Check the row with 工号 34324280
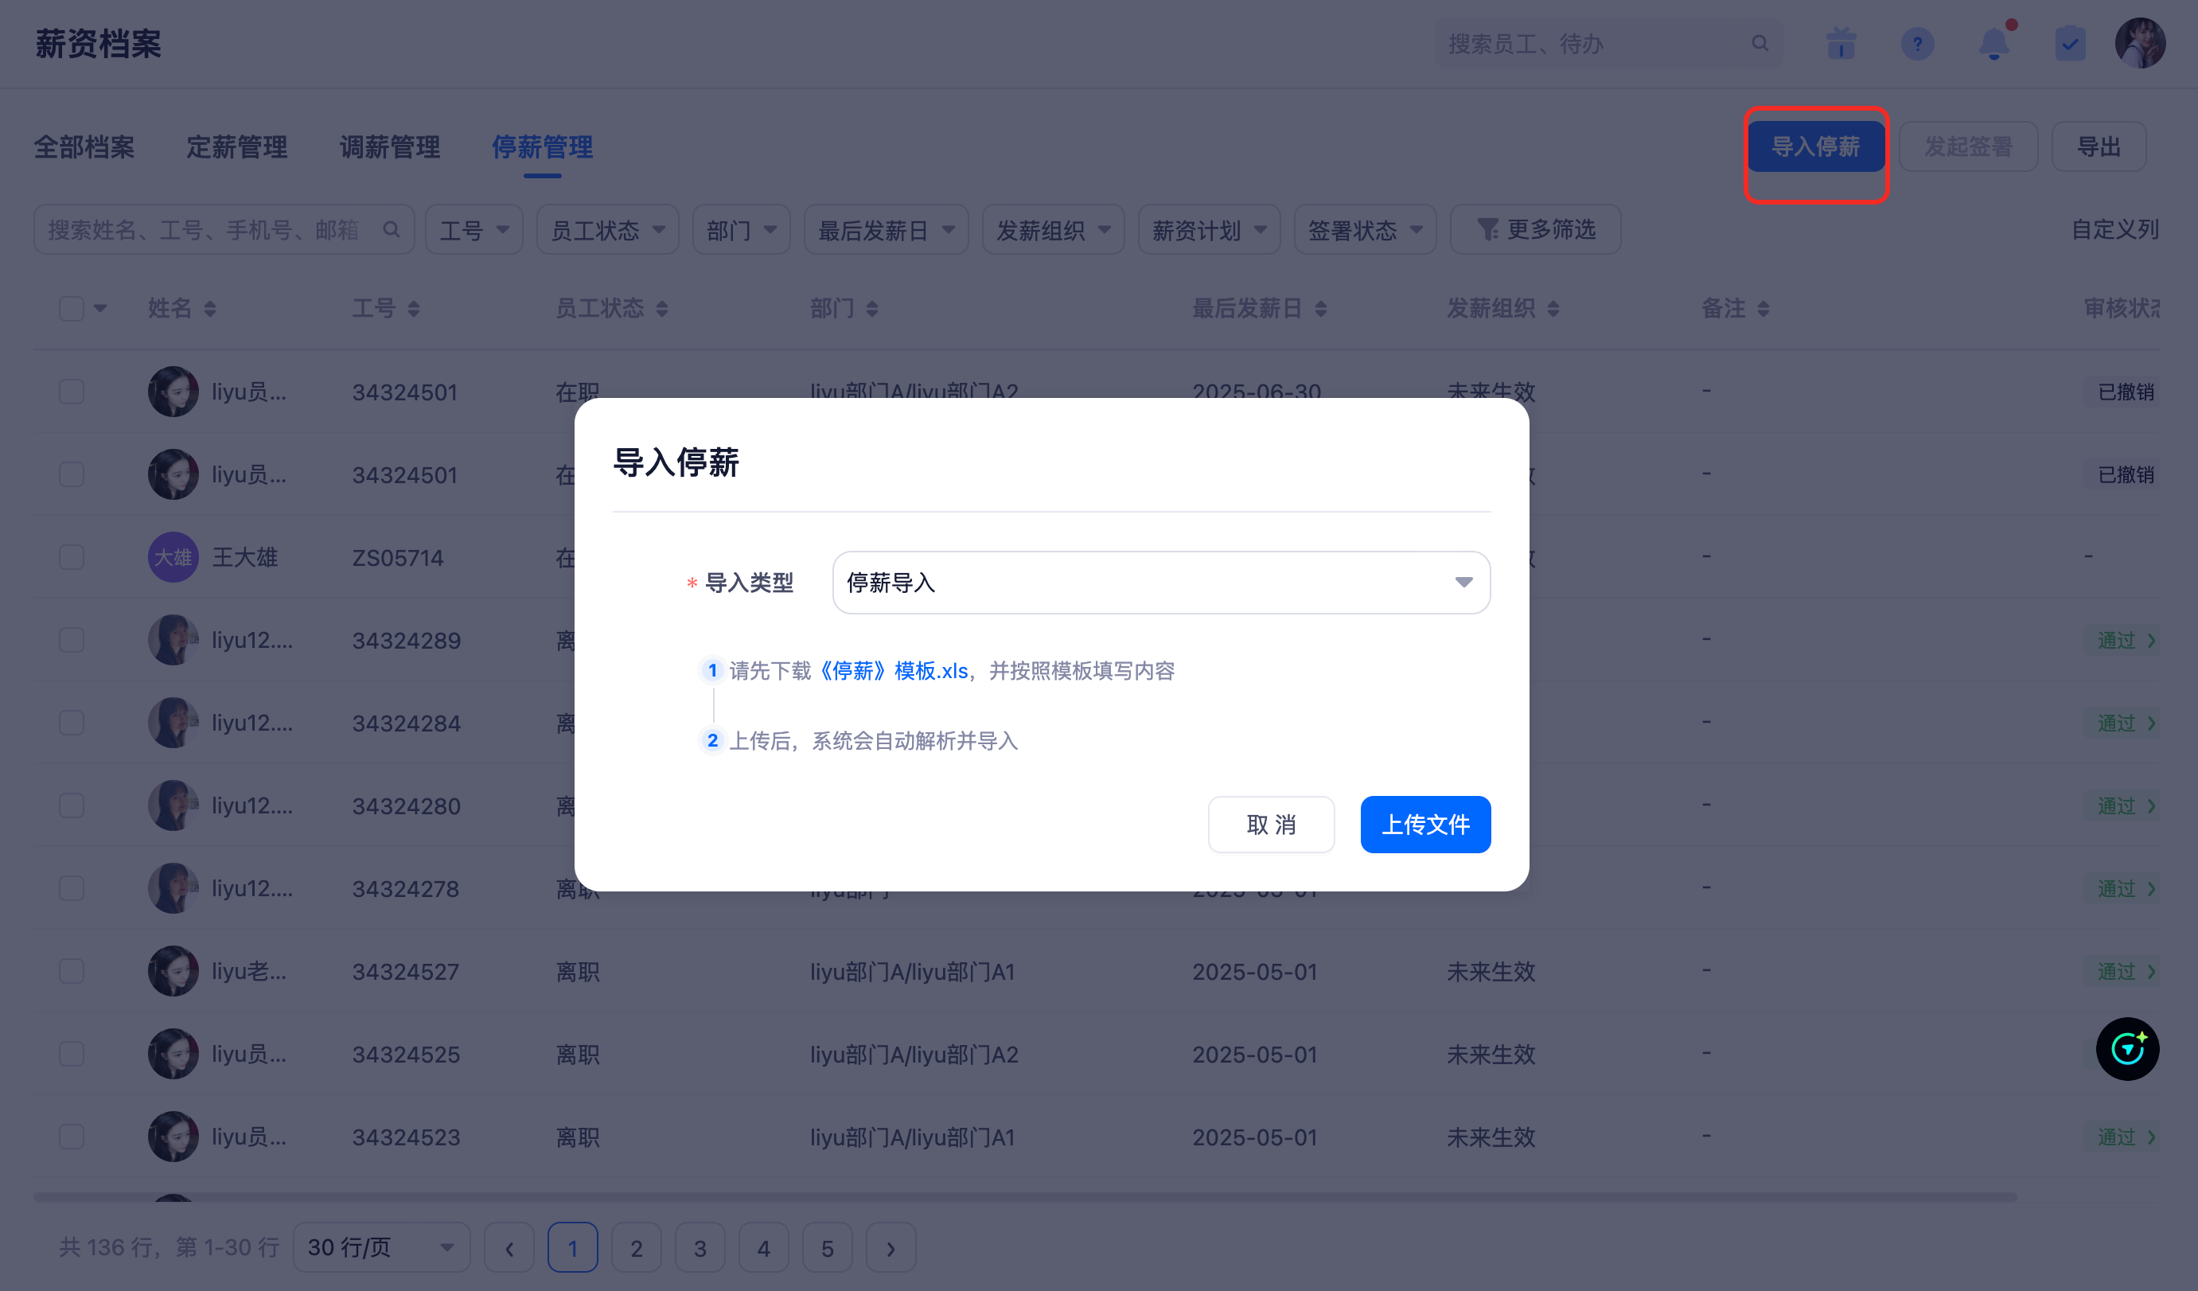 pos(72,805)
